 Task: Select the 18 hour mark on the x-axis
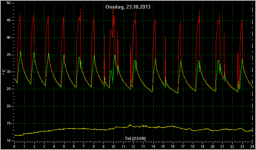click(193, 146)
